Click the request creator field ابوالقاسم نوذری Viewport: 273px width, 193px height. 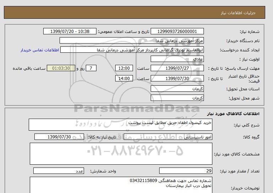(x=132, y=50)
